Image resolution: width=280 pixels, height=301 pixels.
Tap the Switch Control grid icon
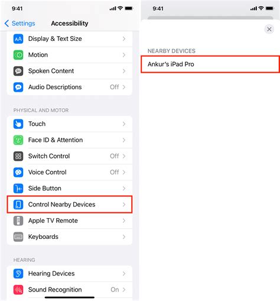pyautogui.click(x=18, y=156)
